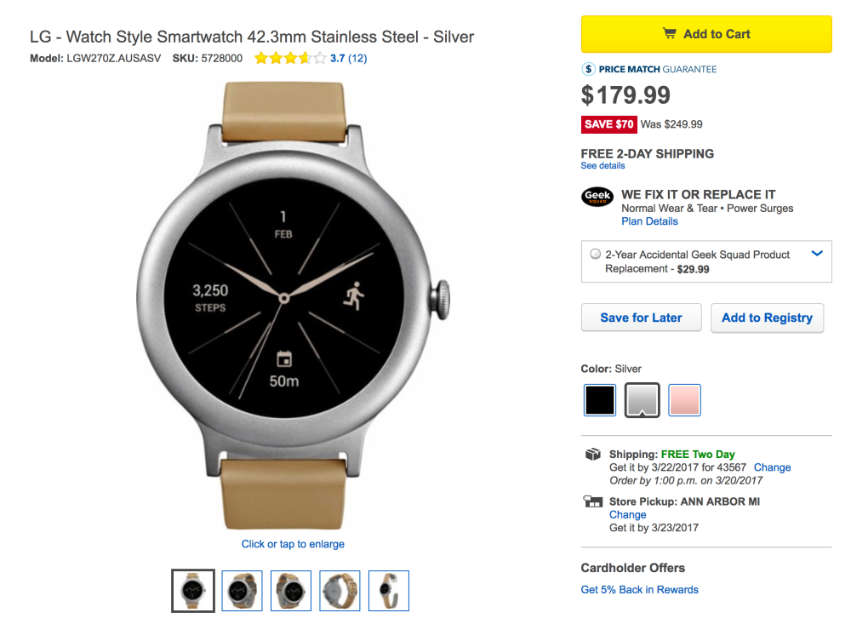This screenshot has width=851, height=630.
Task: Open the See details shipping link
Action: coord(603,166)
